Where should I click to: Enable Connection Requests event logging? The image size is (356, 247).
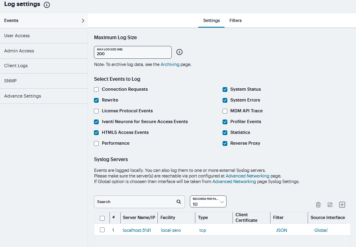(96, 90)
